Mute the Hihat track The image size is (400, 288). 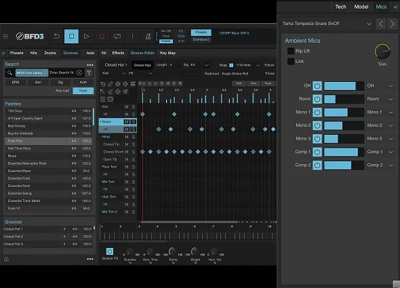(x=127, y=137)
